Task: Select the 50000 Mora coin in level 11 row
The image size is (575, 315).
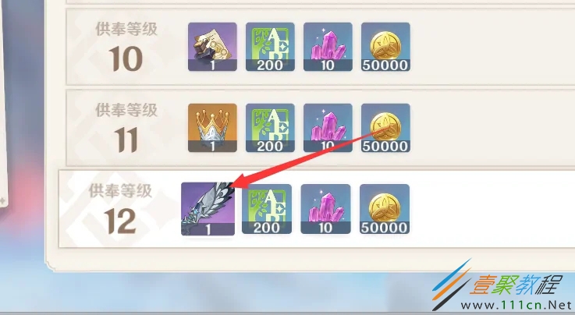Action: coord(385,128)
